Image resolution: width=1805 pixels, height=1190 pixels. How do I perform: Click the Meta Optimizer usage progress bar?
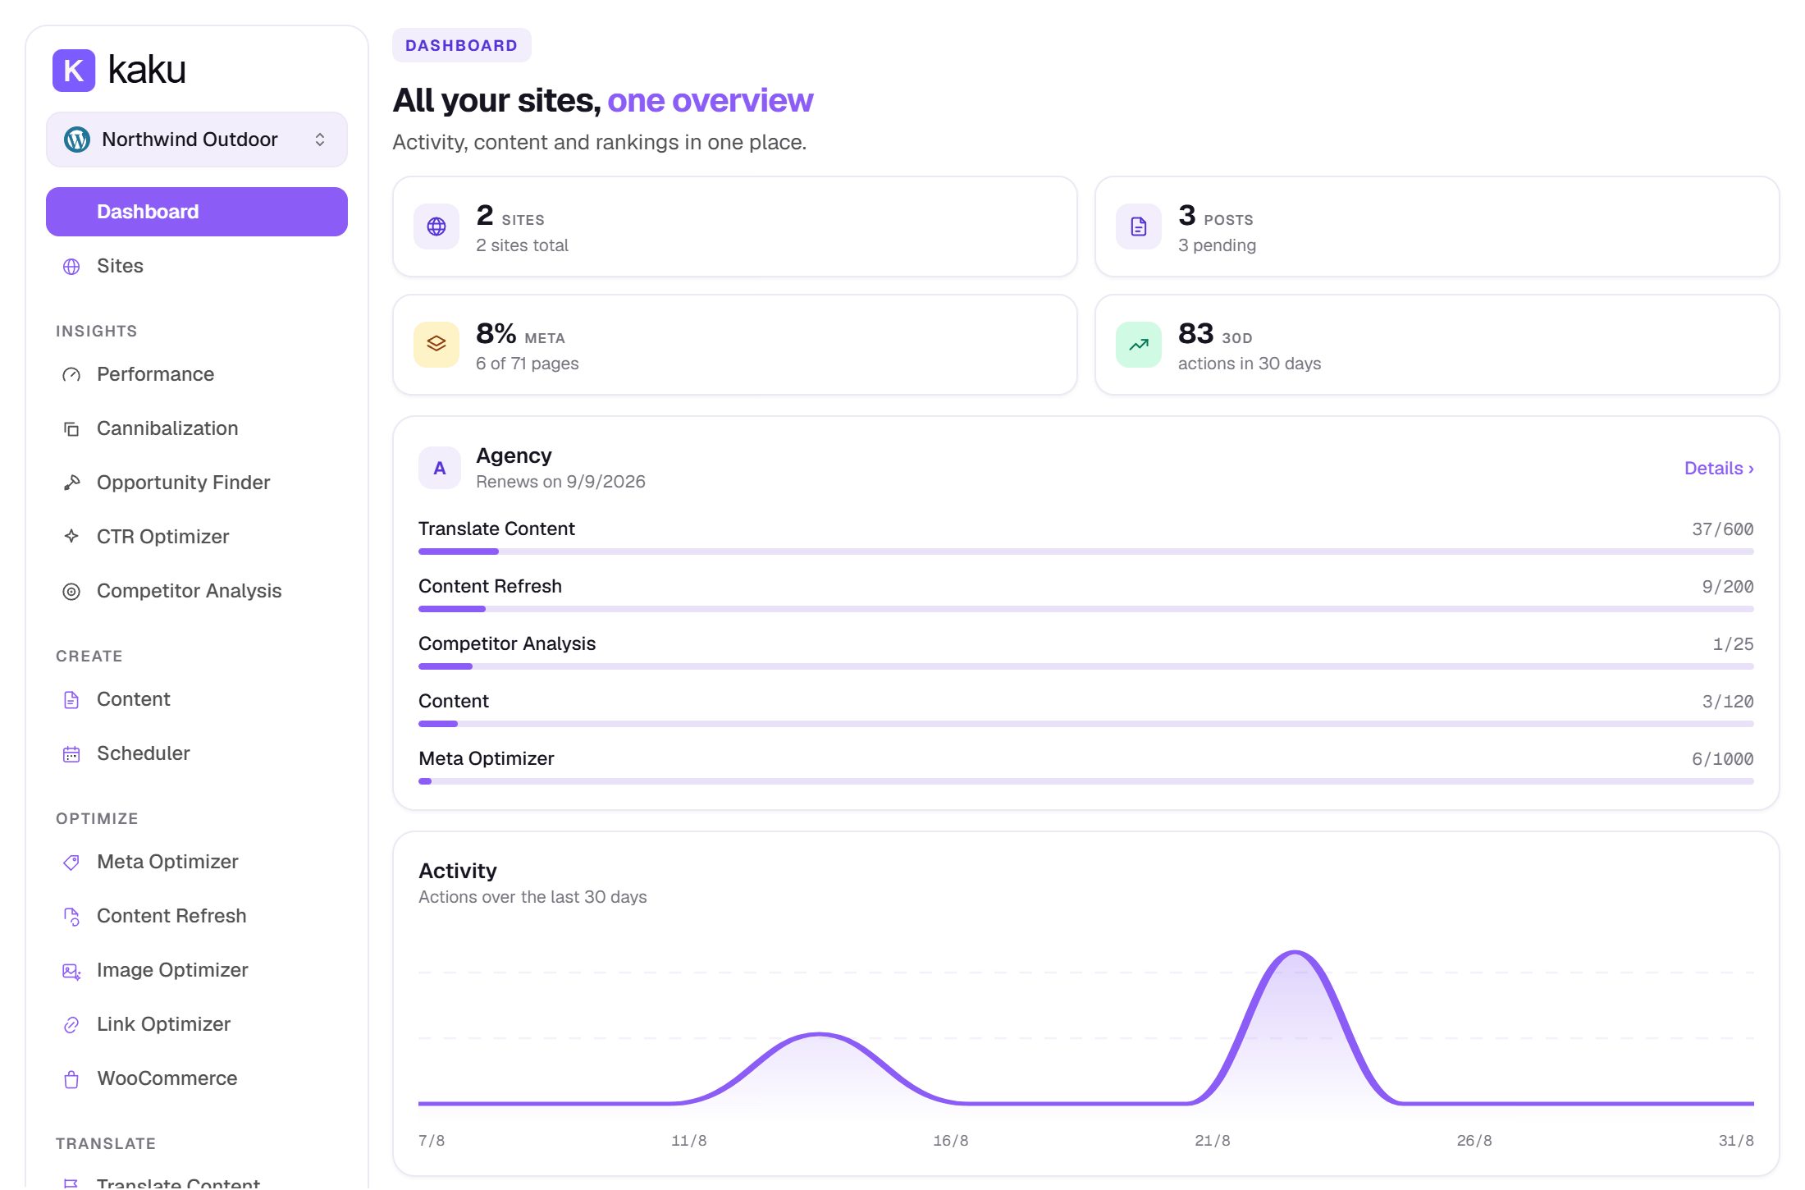(x=1086, y=781)
